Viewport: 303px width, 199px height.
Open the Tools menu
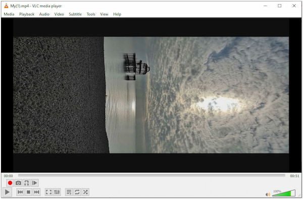(91, 14)
